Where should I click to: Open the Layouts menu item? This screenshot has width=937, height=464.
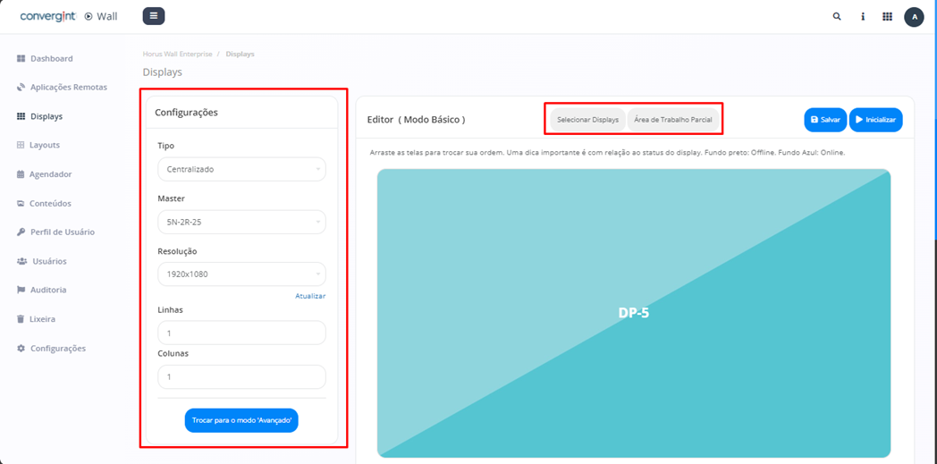[x=44, y=145]
